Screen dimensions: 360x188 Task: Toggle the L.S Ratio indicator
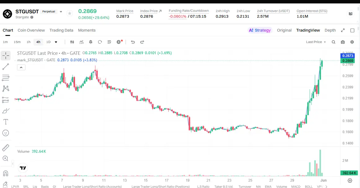click(x=203, y=186)
